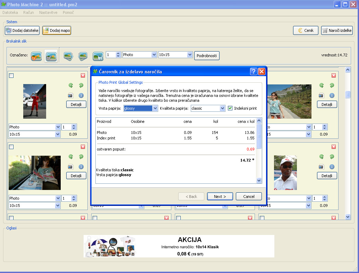This screenshot has height=273, width=359.
Task: Rotate the vineyard woman photo clockwise
Action: click(x=332, y=85)
